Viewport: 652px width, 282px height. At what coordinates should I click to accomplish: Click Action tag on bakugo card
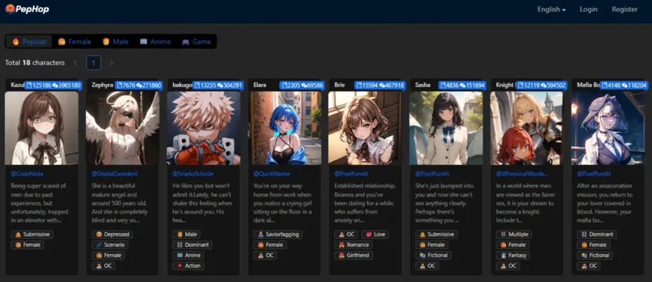[x=188, y=266]
